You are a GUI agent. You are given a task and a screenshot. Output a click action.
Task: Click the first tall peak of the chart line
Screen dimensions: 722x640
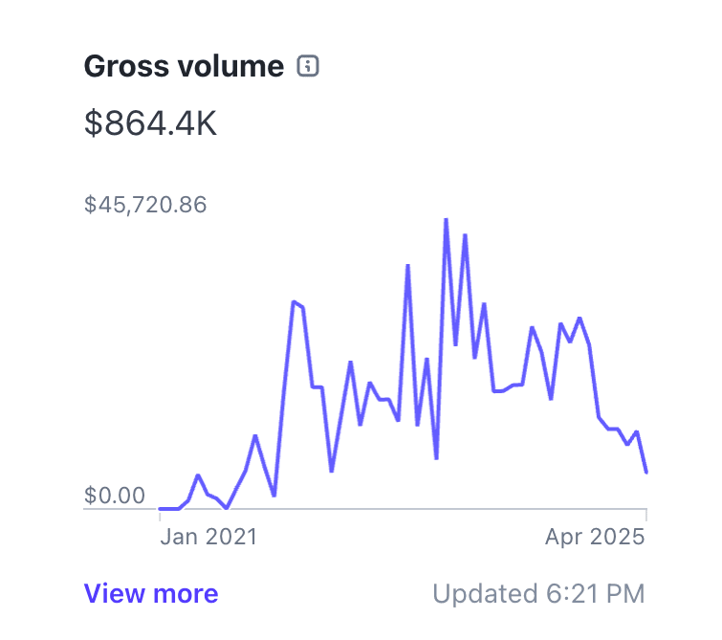point(294,302)
